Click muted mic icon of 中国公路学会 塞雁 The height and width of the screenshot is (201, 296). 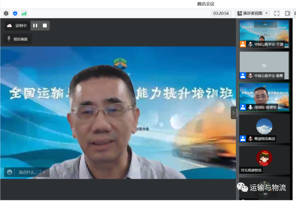coord(250,76)
